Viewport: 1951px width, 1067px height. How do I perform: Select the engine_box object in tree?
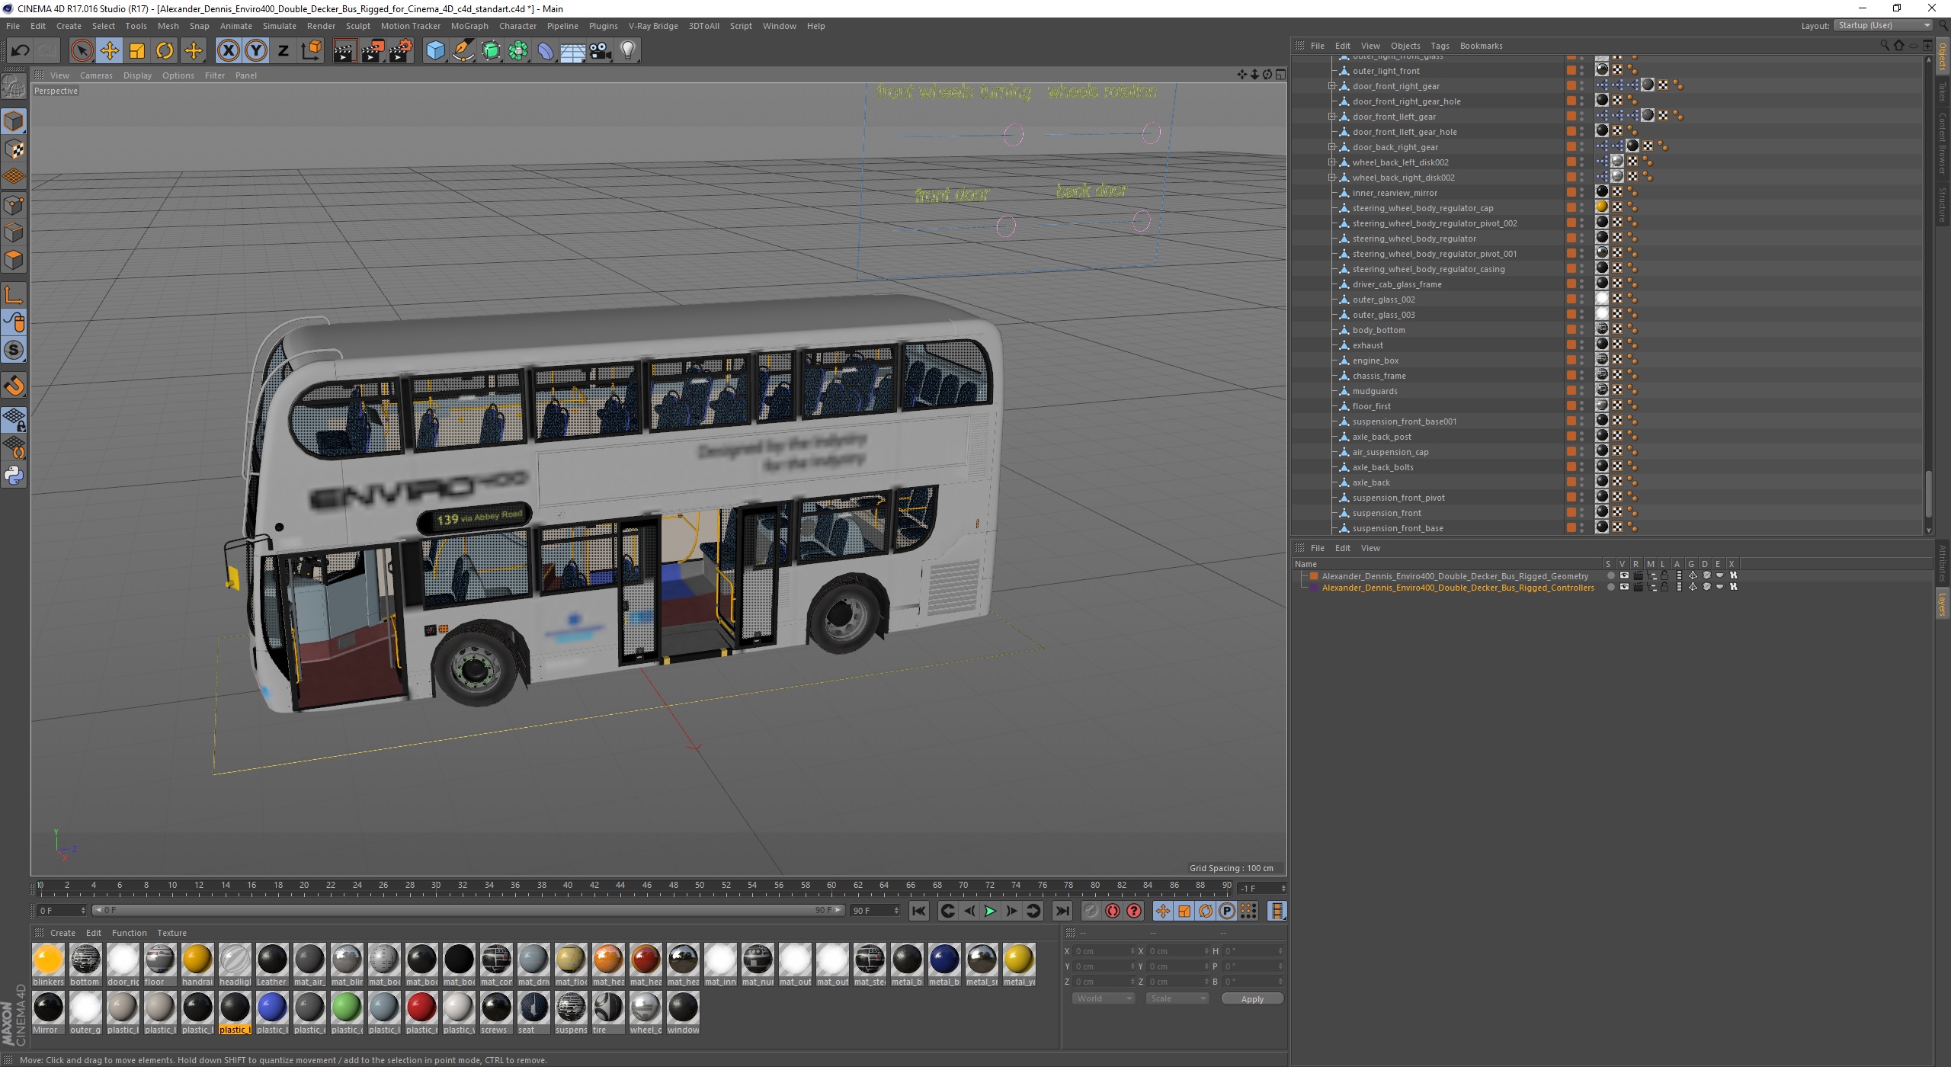[x=1375, y=360]
